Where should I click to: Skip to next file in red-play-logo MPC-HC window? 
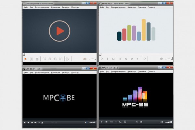[61, 59]
